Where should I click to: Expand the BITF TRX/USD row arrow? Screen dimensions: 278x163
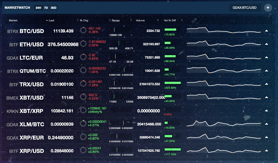[x=267, y=84]
